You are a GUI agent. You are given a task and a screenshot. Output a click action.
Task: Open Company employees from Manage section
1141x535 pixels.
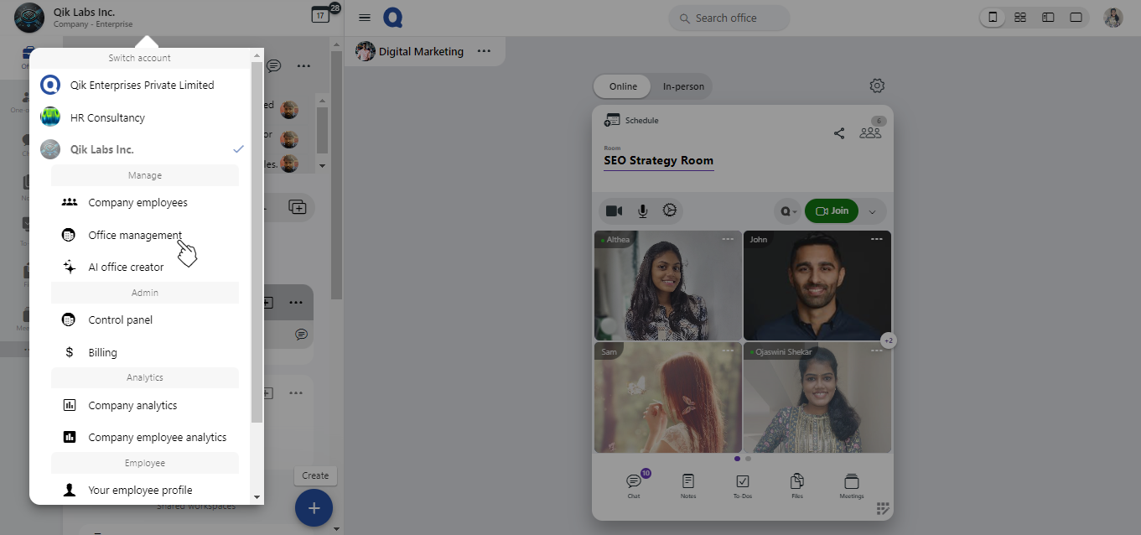point(137,203)
